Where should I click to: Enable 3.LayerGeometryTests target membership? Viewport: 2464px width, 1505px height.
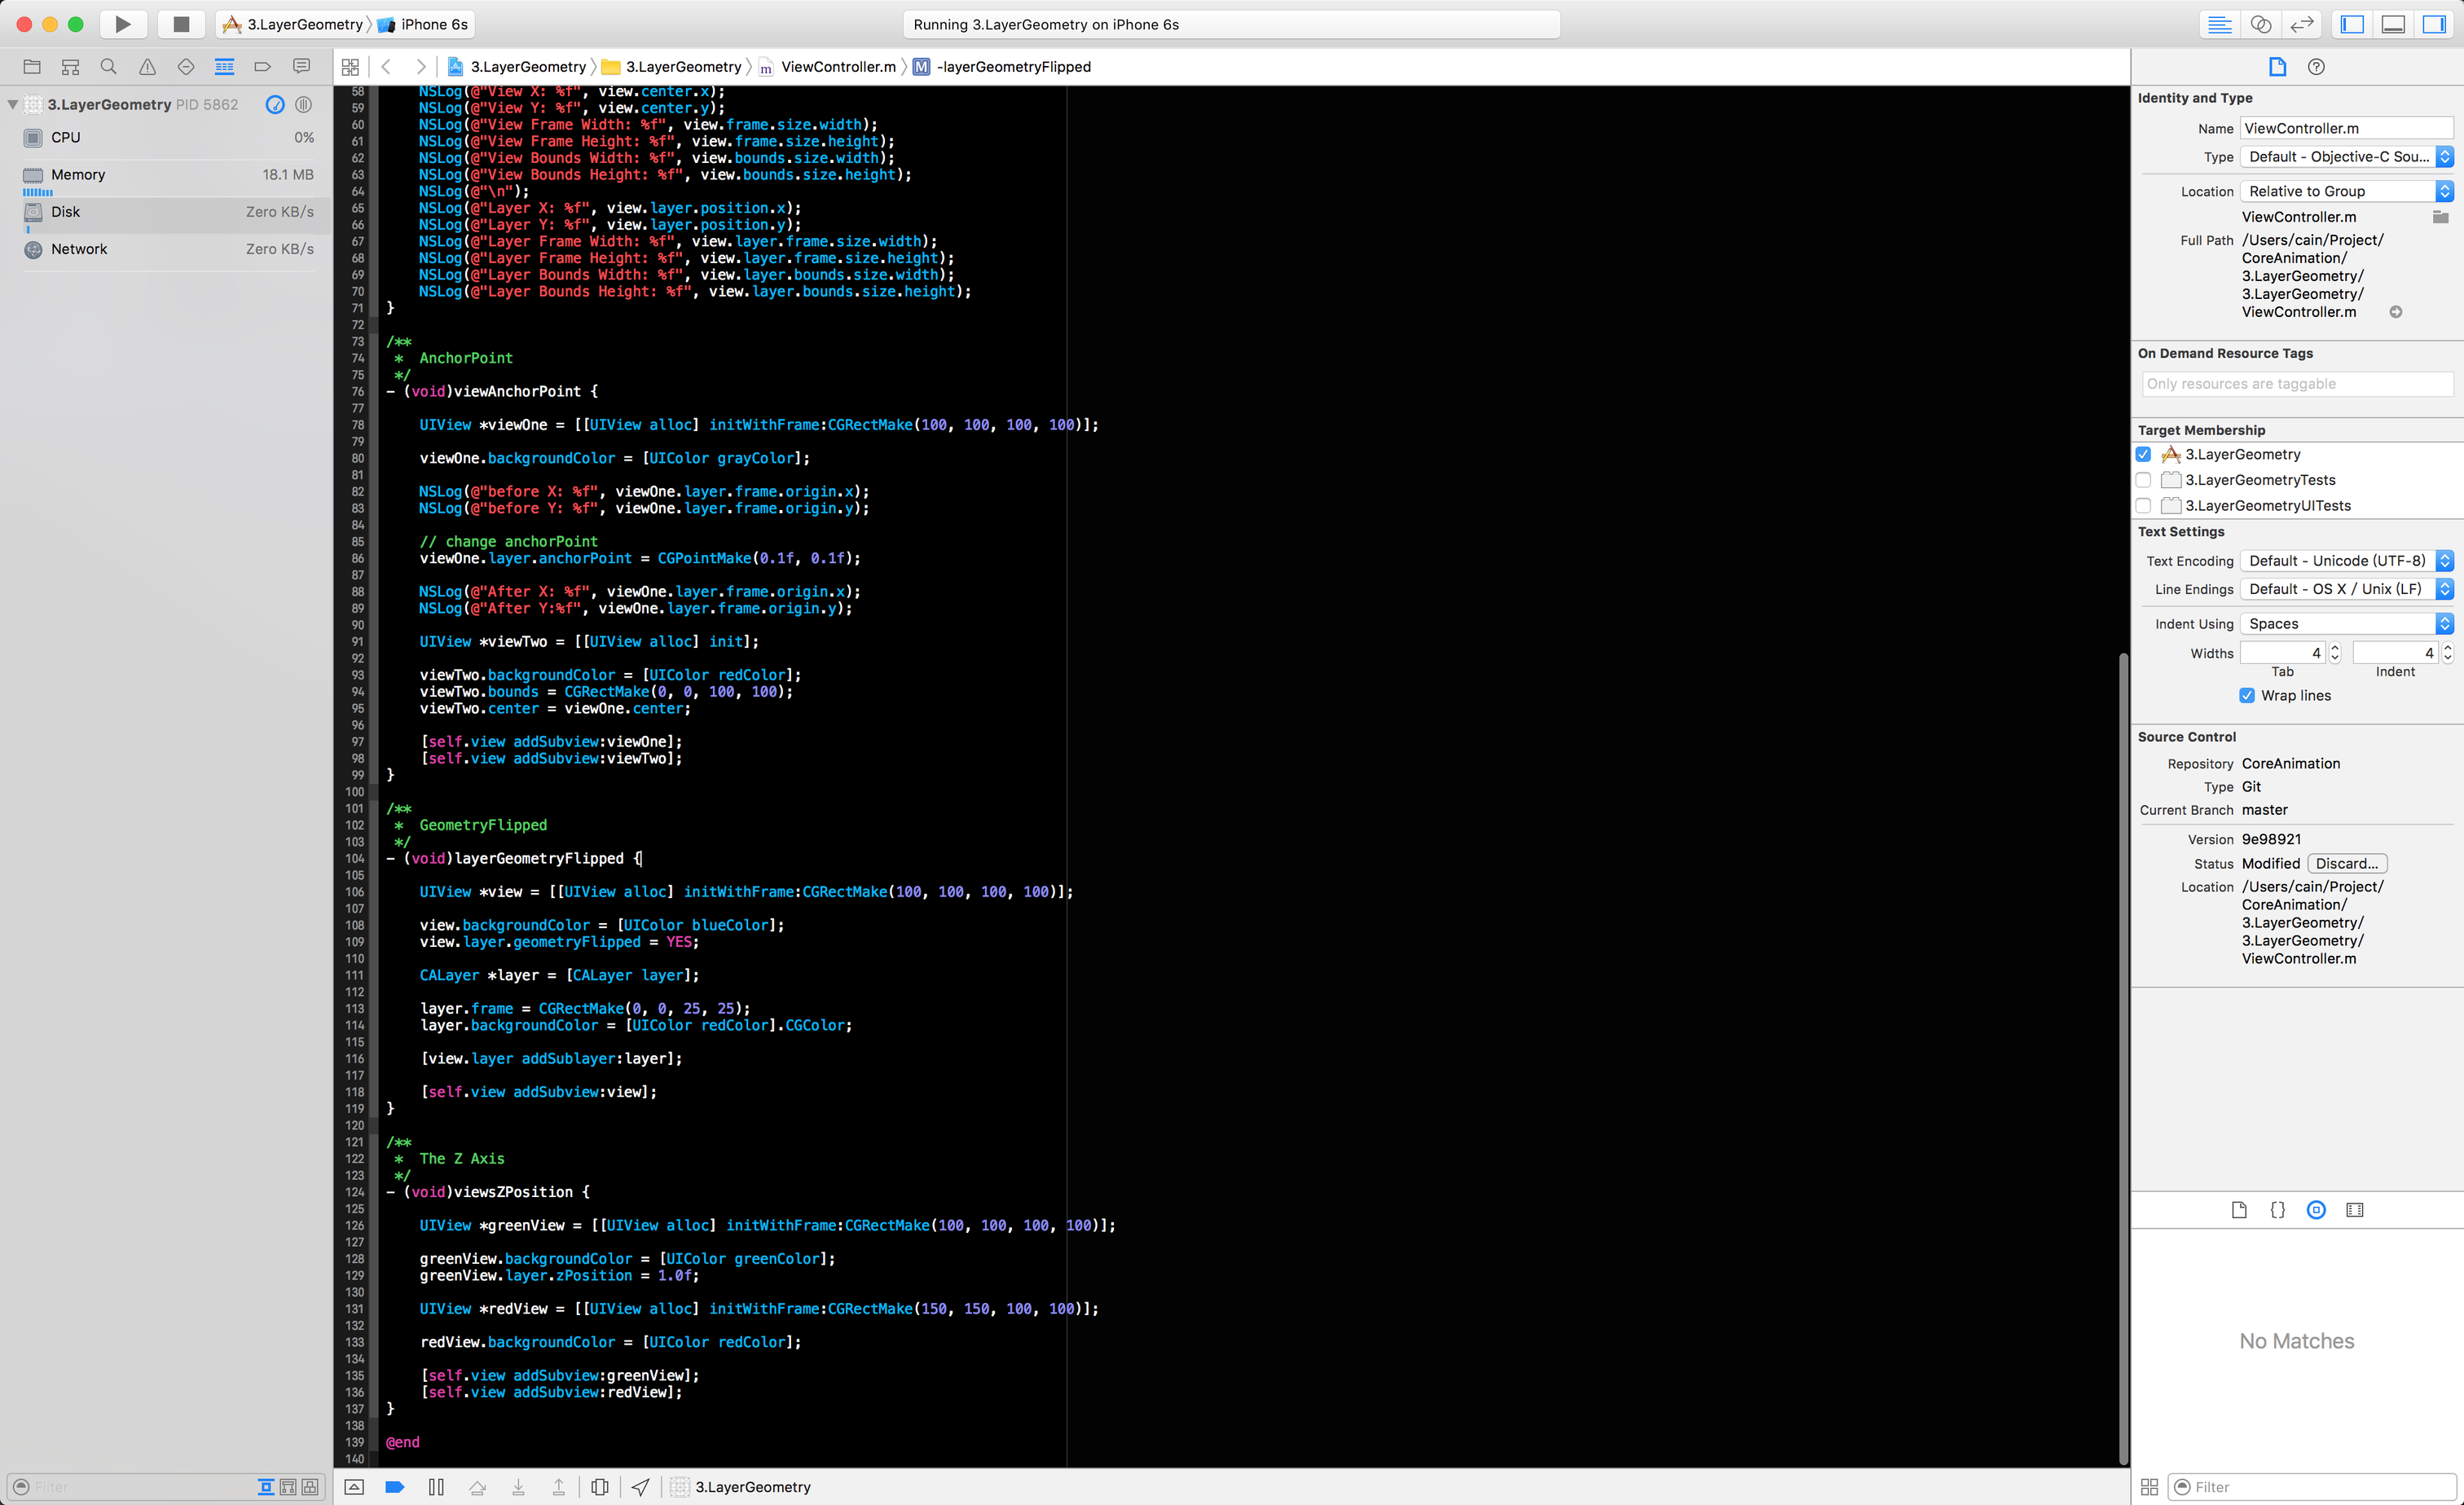point(2143,480)
